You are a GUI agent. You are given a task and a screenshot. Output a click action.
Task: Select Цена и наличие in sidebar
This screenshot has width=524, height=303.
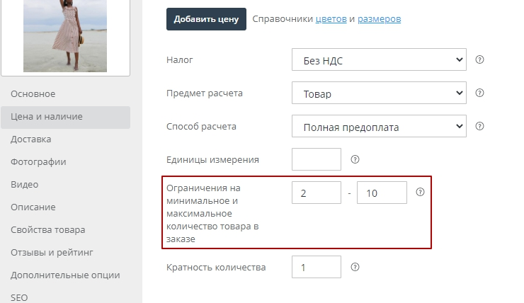pyautogui.click(x=47, y=117)
